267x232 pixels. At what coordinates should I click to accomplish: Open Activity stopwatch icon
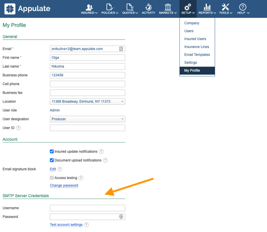148,7
